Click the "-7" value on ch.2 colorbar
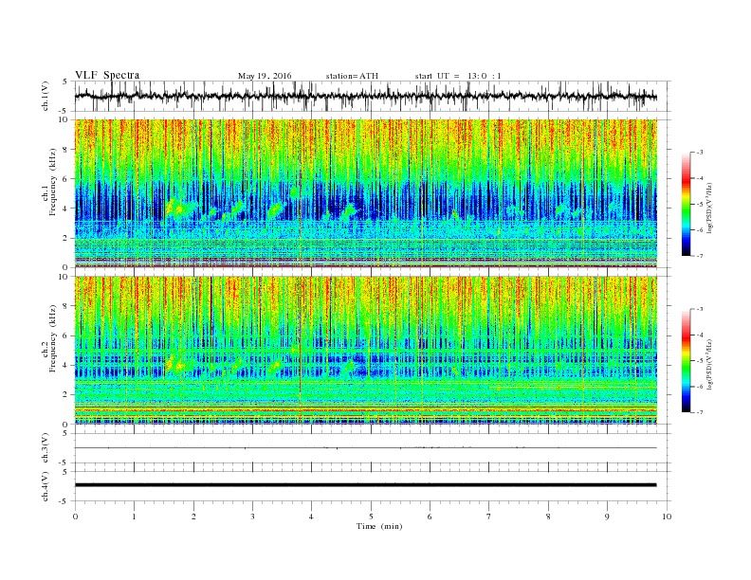Screen dimensions: 751x580 coord(699,412)
